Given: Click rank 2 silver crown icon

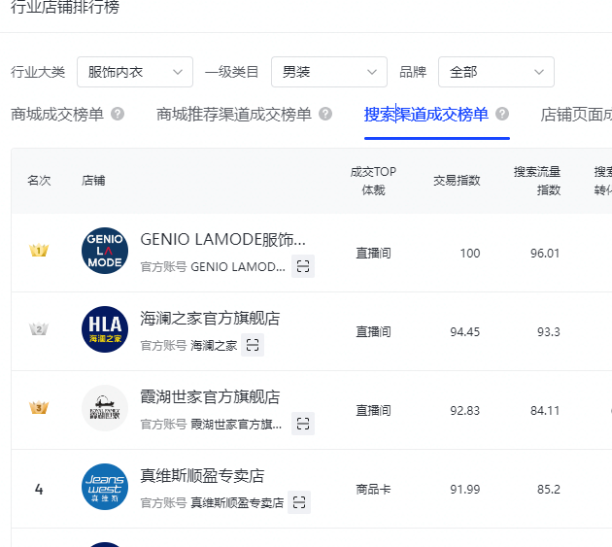Looking at the screenshot, I should (x=39, y=328).
